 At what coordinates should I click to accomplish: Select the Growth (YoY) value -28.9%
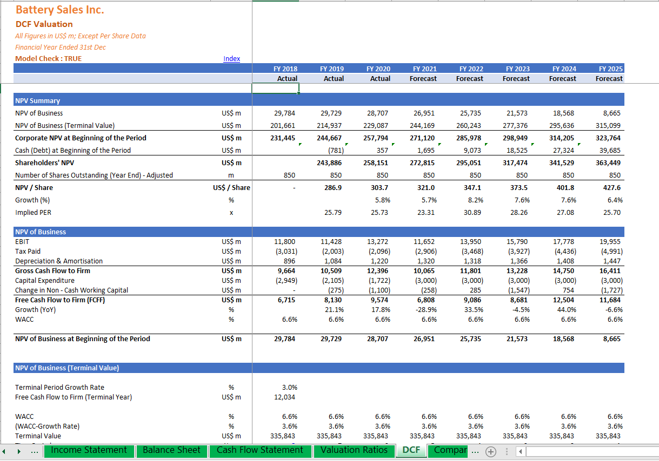coord(425,310)
